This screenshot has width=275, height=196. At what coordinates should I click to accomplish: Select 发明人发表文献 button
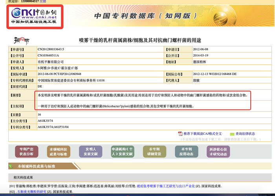click(90, 152)
